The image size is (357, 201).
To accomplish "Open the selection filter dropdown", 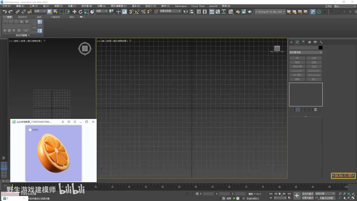I will (x=40, y=11).
